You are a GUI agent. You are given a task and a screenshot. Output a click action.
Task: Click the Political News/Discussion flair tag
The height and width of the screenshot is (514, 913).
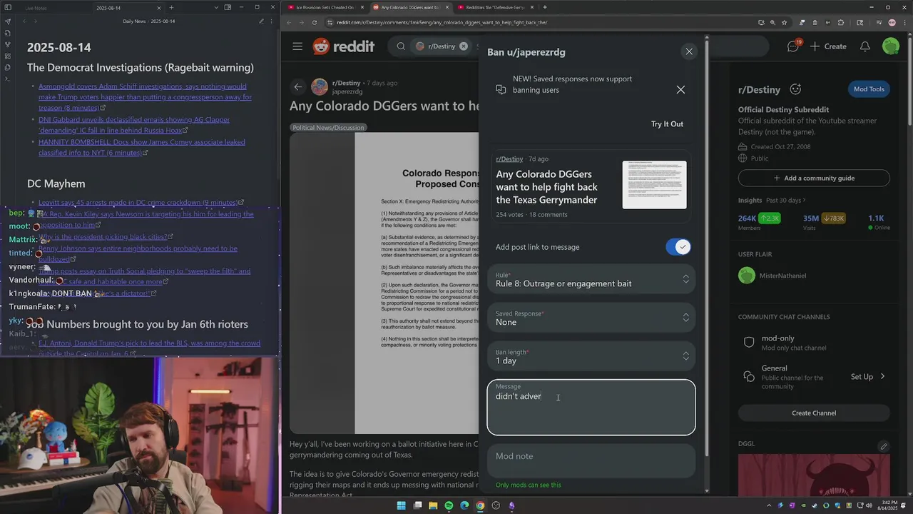point(328,128)
